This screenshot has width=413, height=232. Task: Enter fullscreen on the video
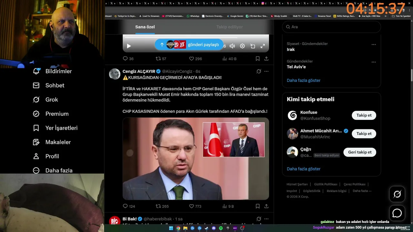pyautogui.click(x=263, y=46)
